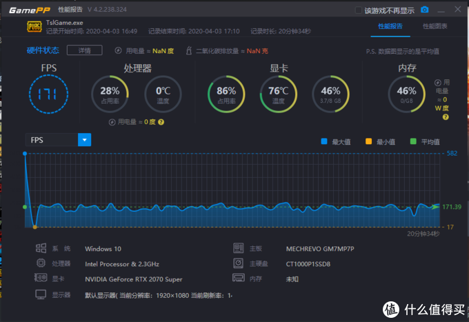Click the 17 minimum FPS value
The image size is (469, 322).
[x=450, y=228]
